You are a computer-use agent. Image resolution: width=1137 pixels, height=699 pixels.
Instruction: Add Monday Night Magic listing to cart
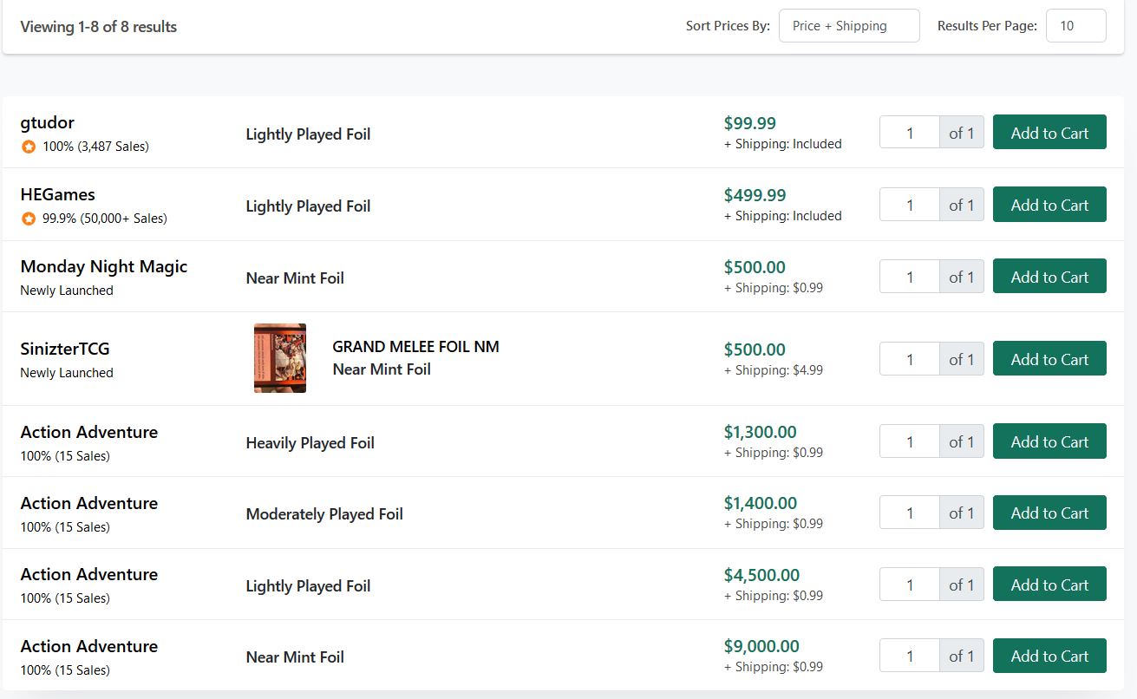pyautogui.click(x=1049, y=277)
